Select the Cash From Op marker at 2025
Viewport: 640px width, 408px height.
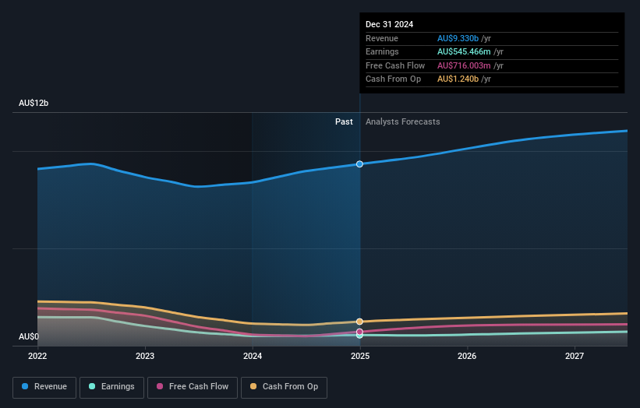(x=359, y=322)
